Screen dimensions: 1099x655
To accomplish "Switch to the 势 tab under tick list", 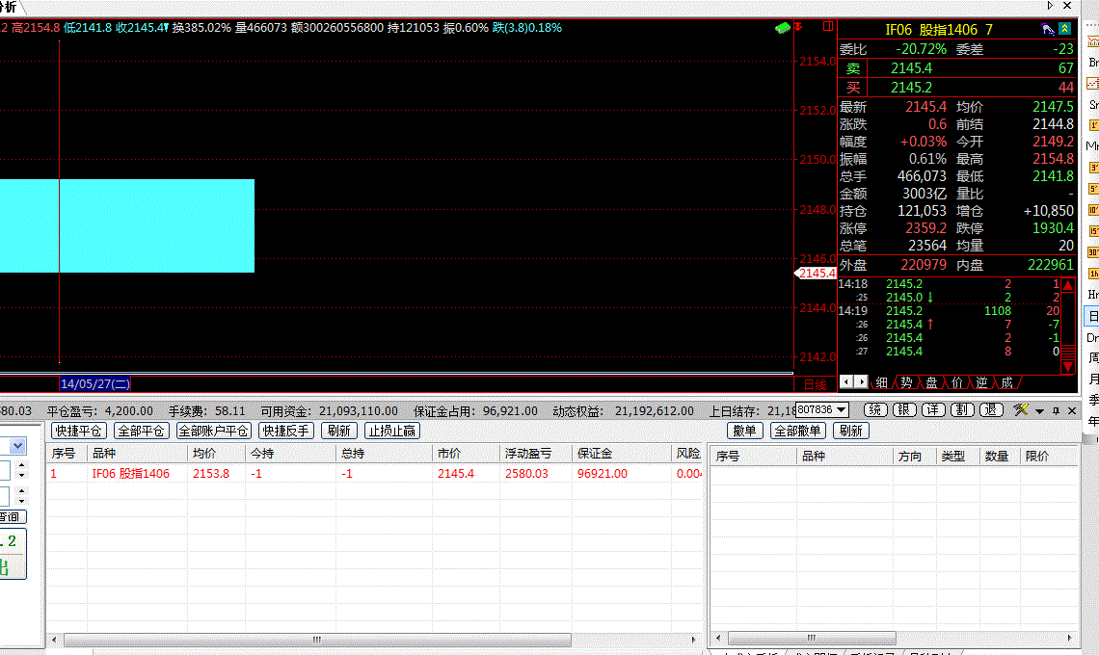I will tap(906, 382).
